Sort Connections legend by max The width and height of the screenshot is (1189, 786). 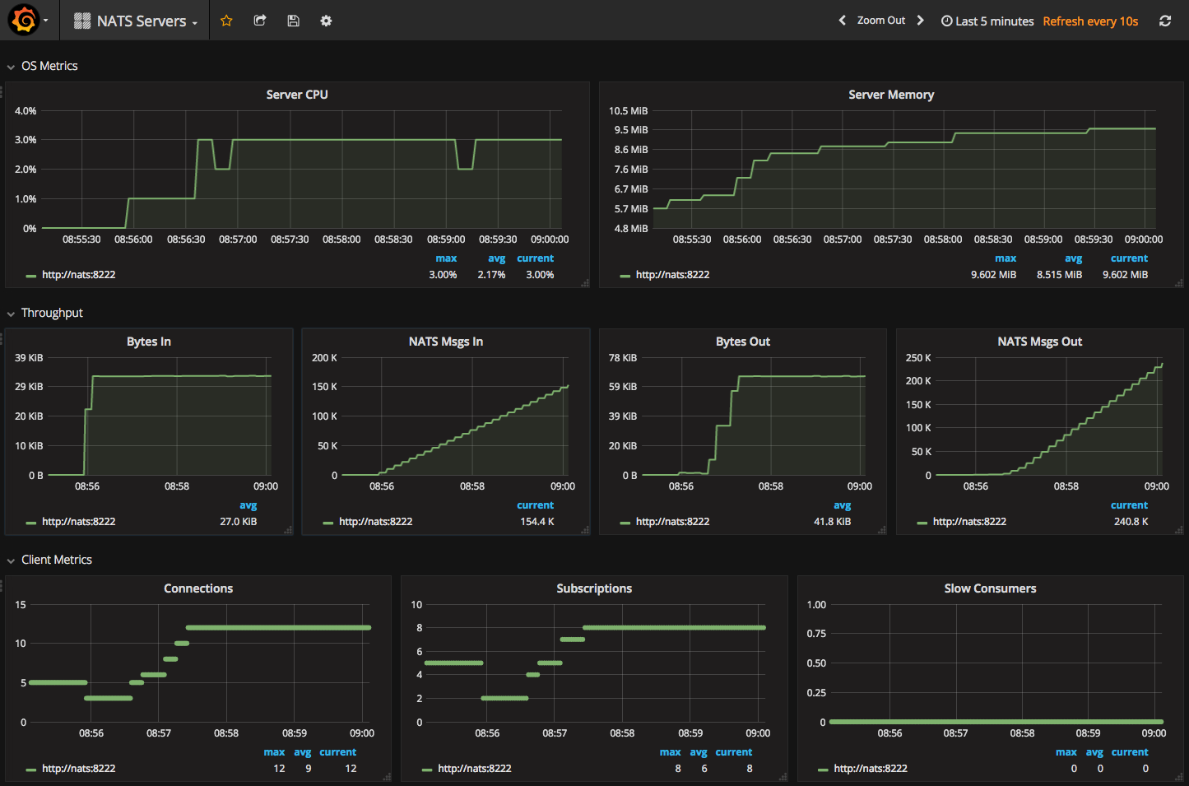coord(274,752)
